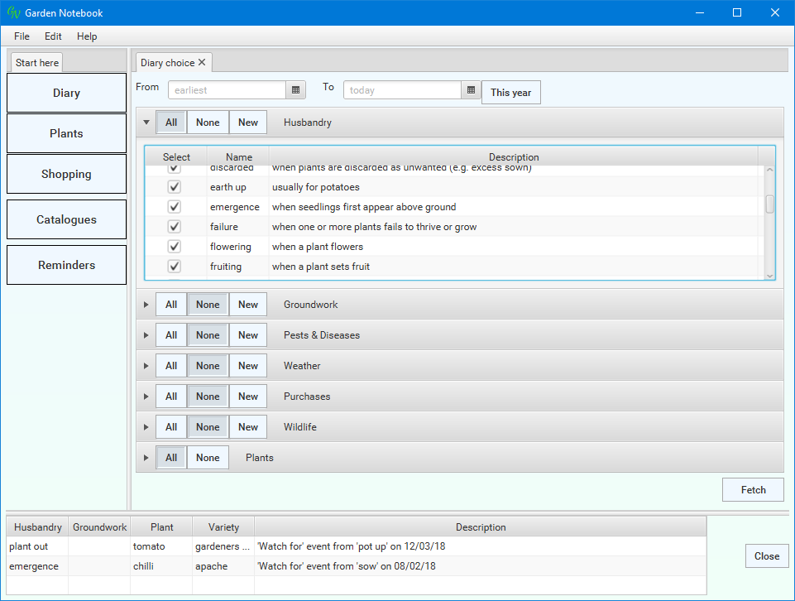Switch to the Start here tab

click(x=37, y=63)
